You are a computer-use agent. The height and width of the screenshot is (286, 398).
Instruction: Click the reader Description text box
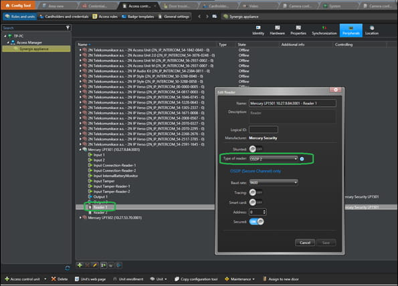(292, 116)
